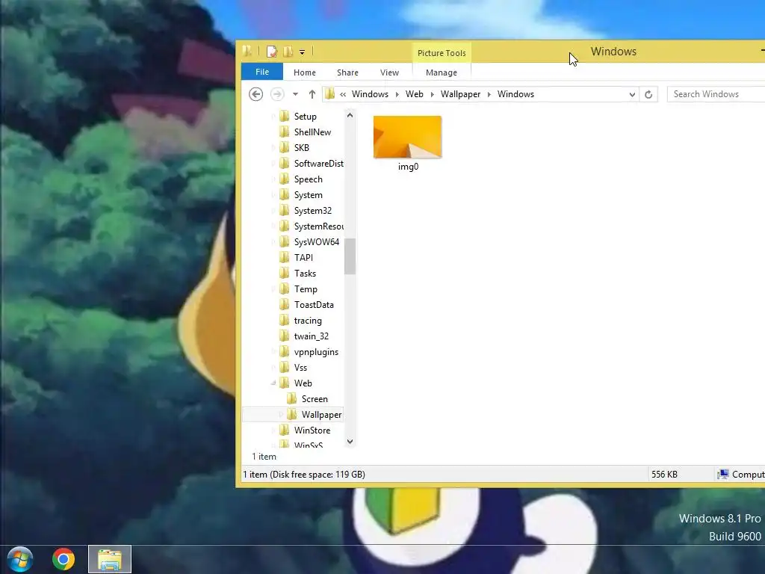765x574 pixels.
Task: Open recent locations dropdown arrow
Action: pos(295,94)
